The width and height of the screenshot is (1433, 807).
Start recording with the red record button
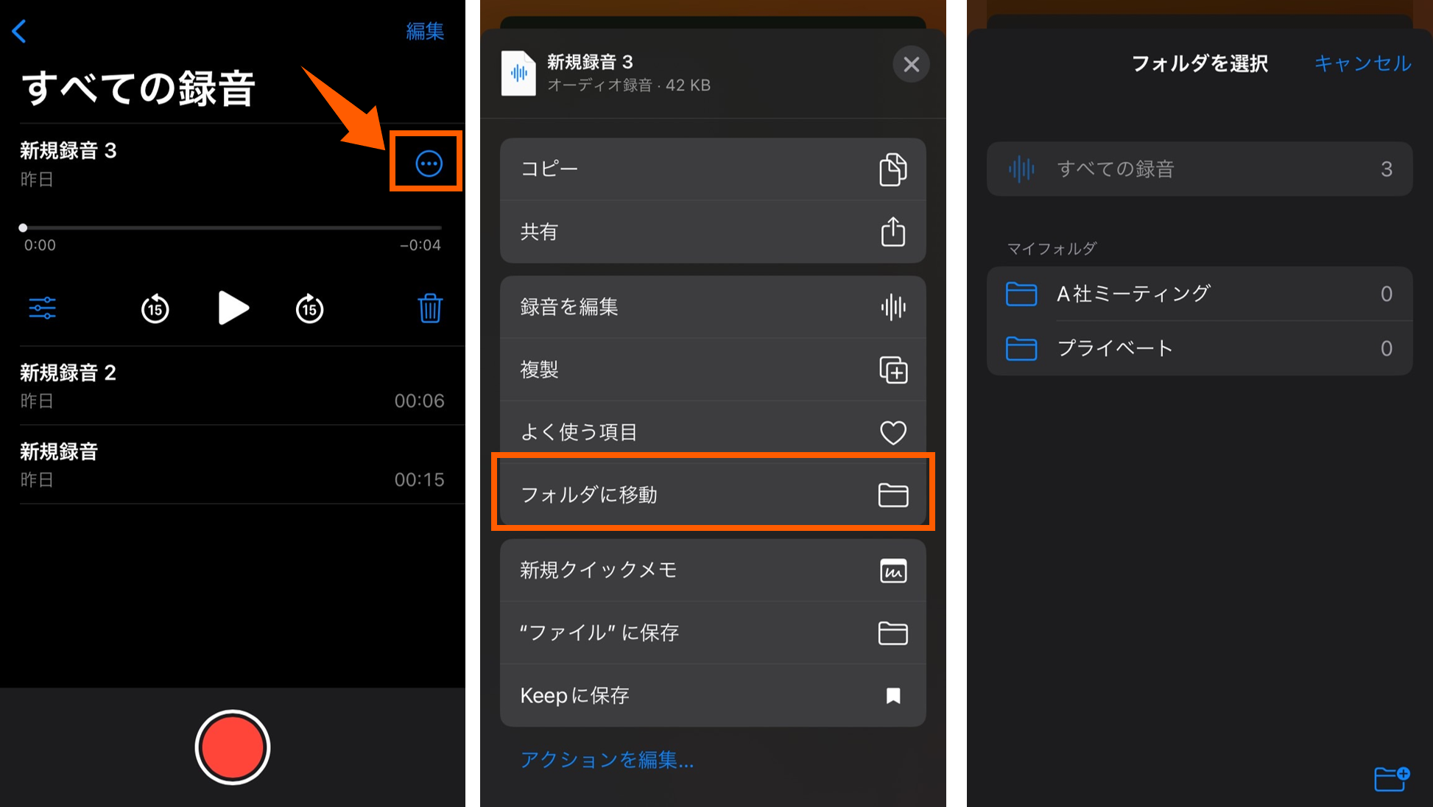pyautogui.click(x=233, y=747)
